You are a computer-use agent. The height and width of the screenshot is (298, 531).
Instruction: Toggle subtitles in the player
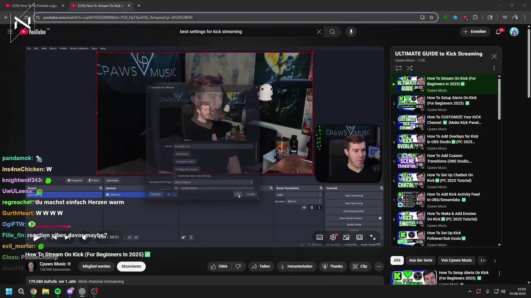[319, 237]
